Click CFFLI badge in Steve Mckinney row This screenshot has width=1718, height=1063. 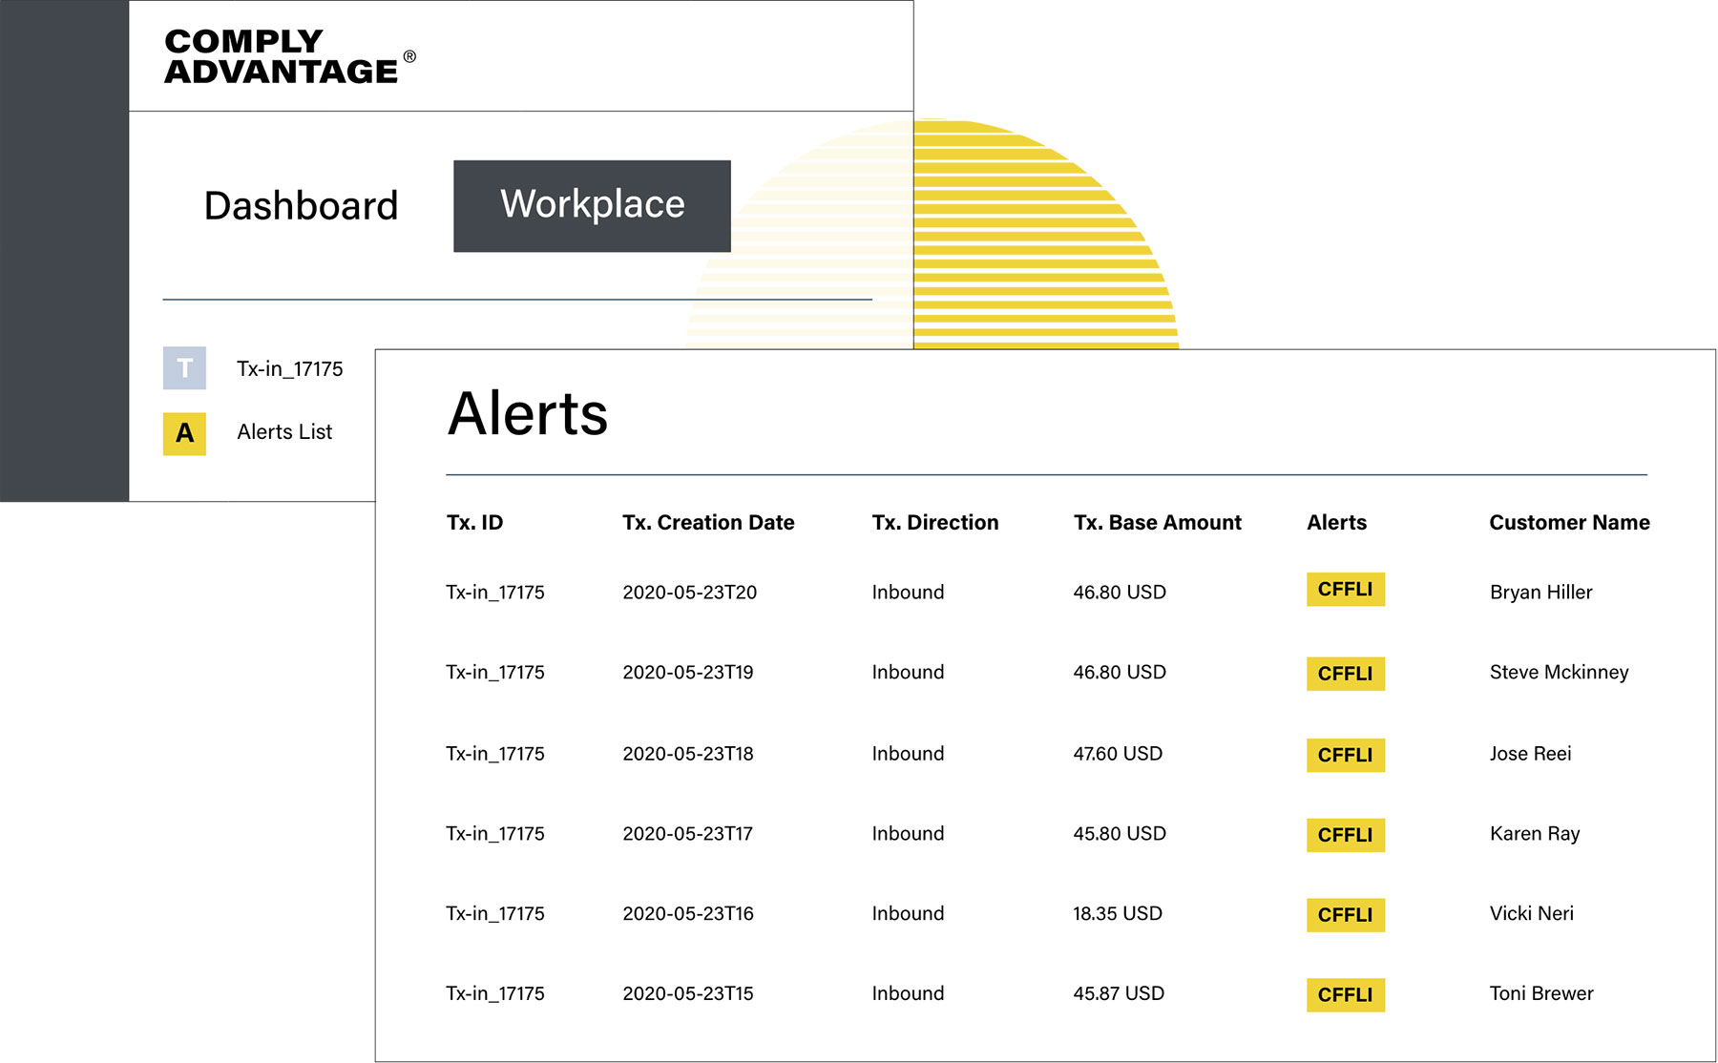click(x=1345, y=674)
